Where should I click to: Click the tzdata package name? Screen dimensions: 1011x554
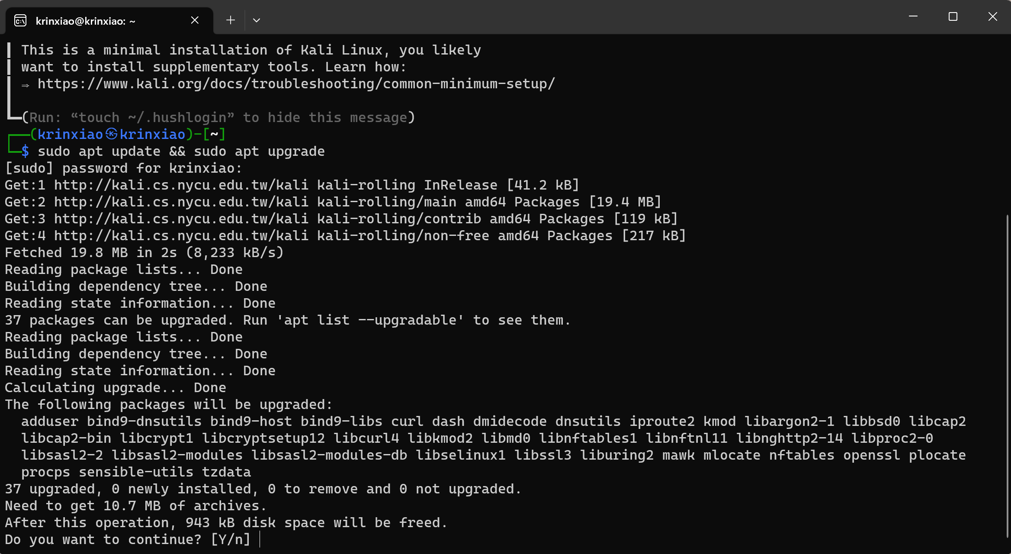(x=227, y=472)
